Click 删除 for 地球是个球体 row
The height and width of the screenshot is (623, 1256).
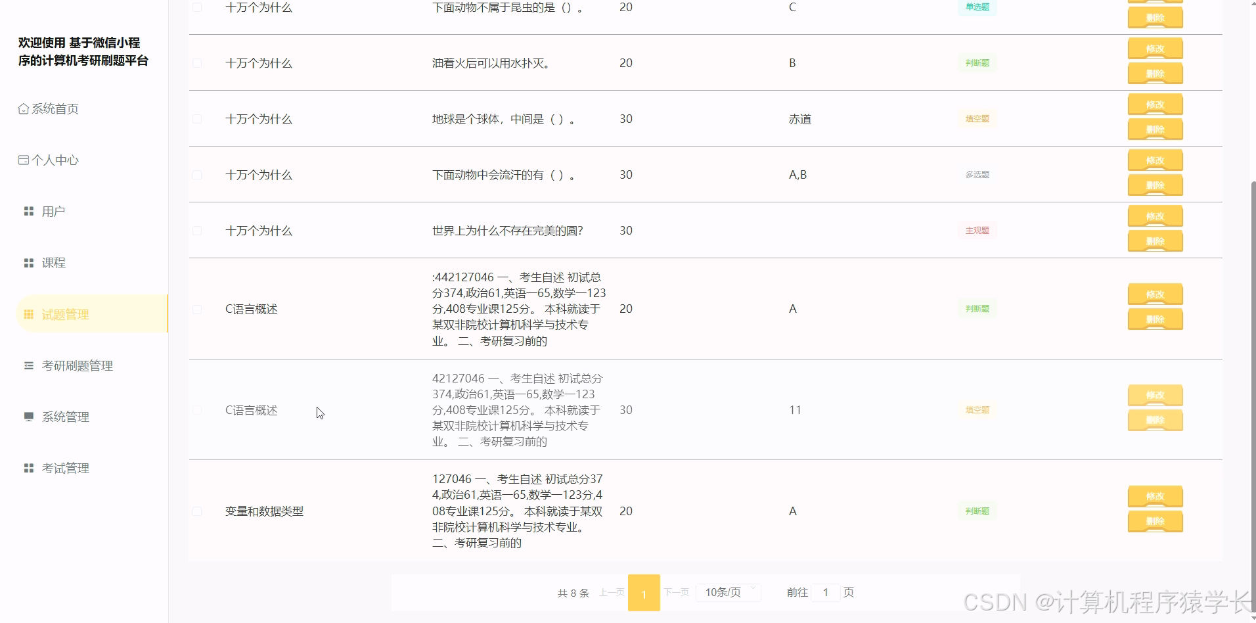[x=1155, y=129]
